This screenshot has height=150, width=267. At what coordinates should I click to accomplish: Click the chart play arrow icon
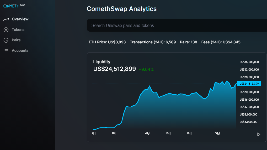click(259, 134)
